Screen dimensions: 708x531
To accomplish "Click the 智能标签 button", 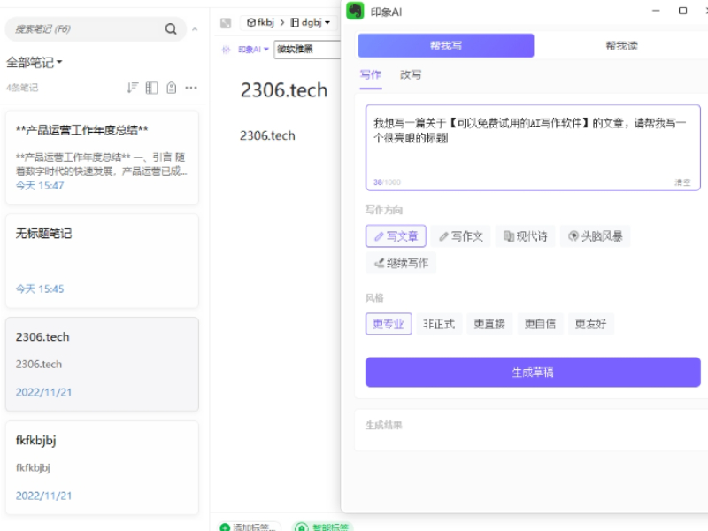I will coord(323,527).
